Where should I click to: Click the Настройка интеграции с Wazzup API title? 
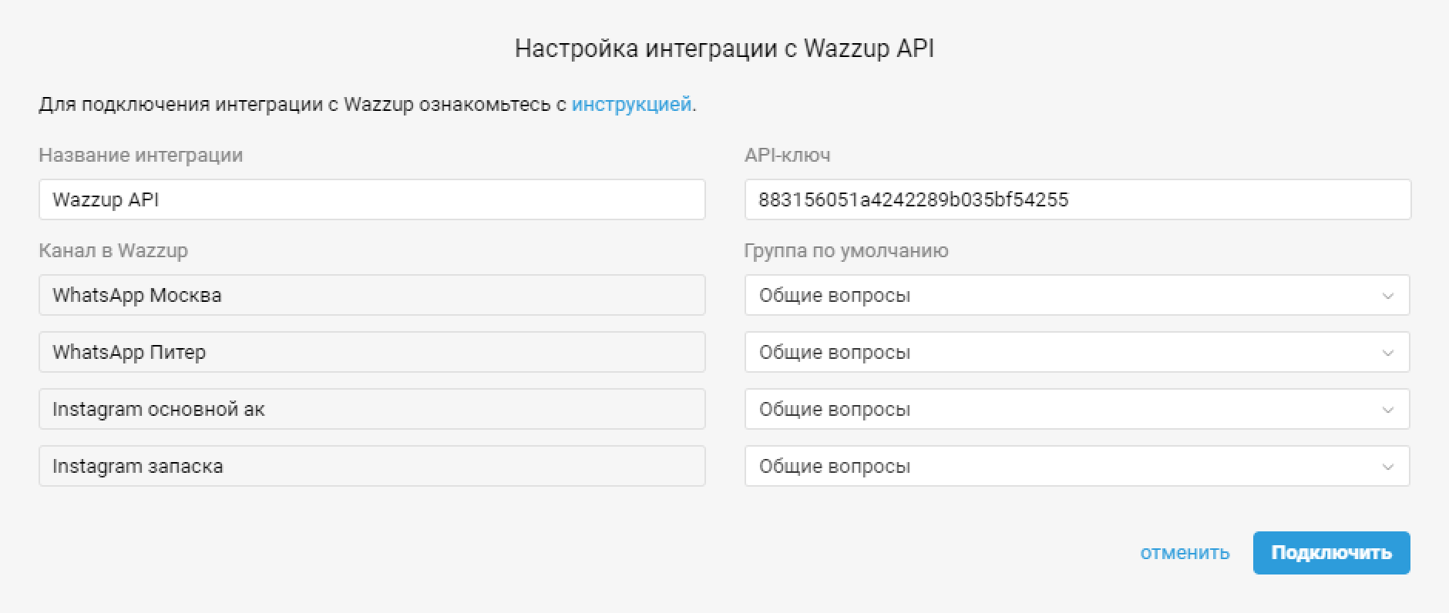[x=724, y=49]
